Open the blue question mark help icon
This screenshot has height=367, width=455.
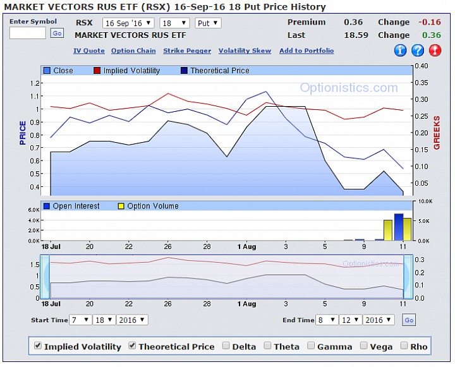point(418,51)
